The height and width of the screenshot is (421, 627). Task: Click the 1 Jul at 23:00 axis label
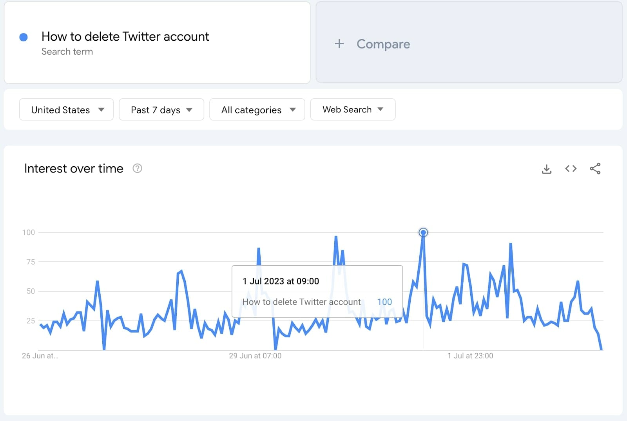click(470, 356)
